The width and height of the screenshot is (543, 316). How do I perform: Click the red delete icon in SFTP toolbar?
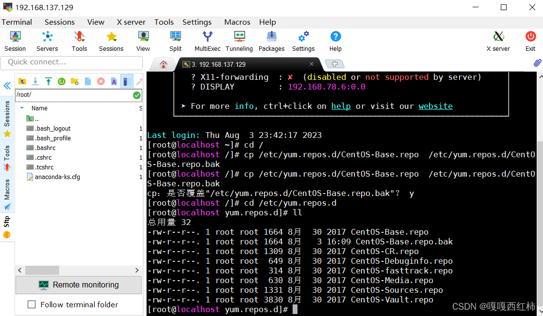(x=101, y=81)
